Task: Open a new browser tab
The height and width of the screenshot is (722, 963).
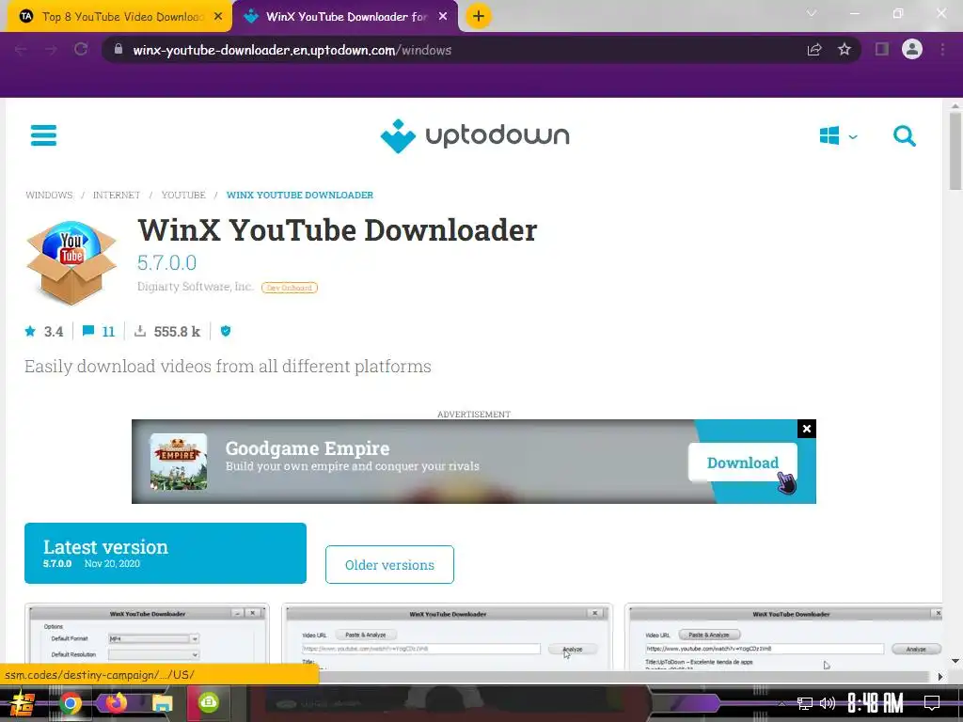Action: (x=479, y=17)
